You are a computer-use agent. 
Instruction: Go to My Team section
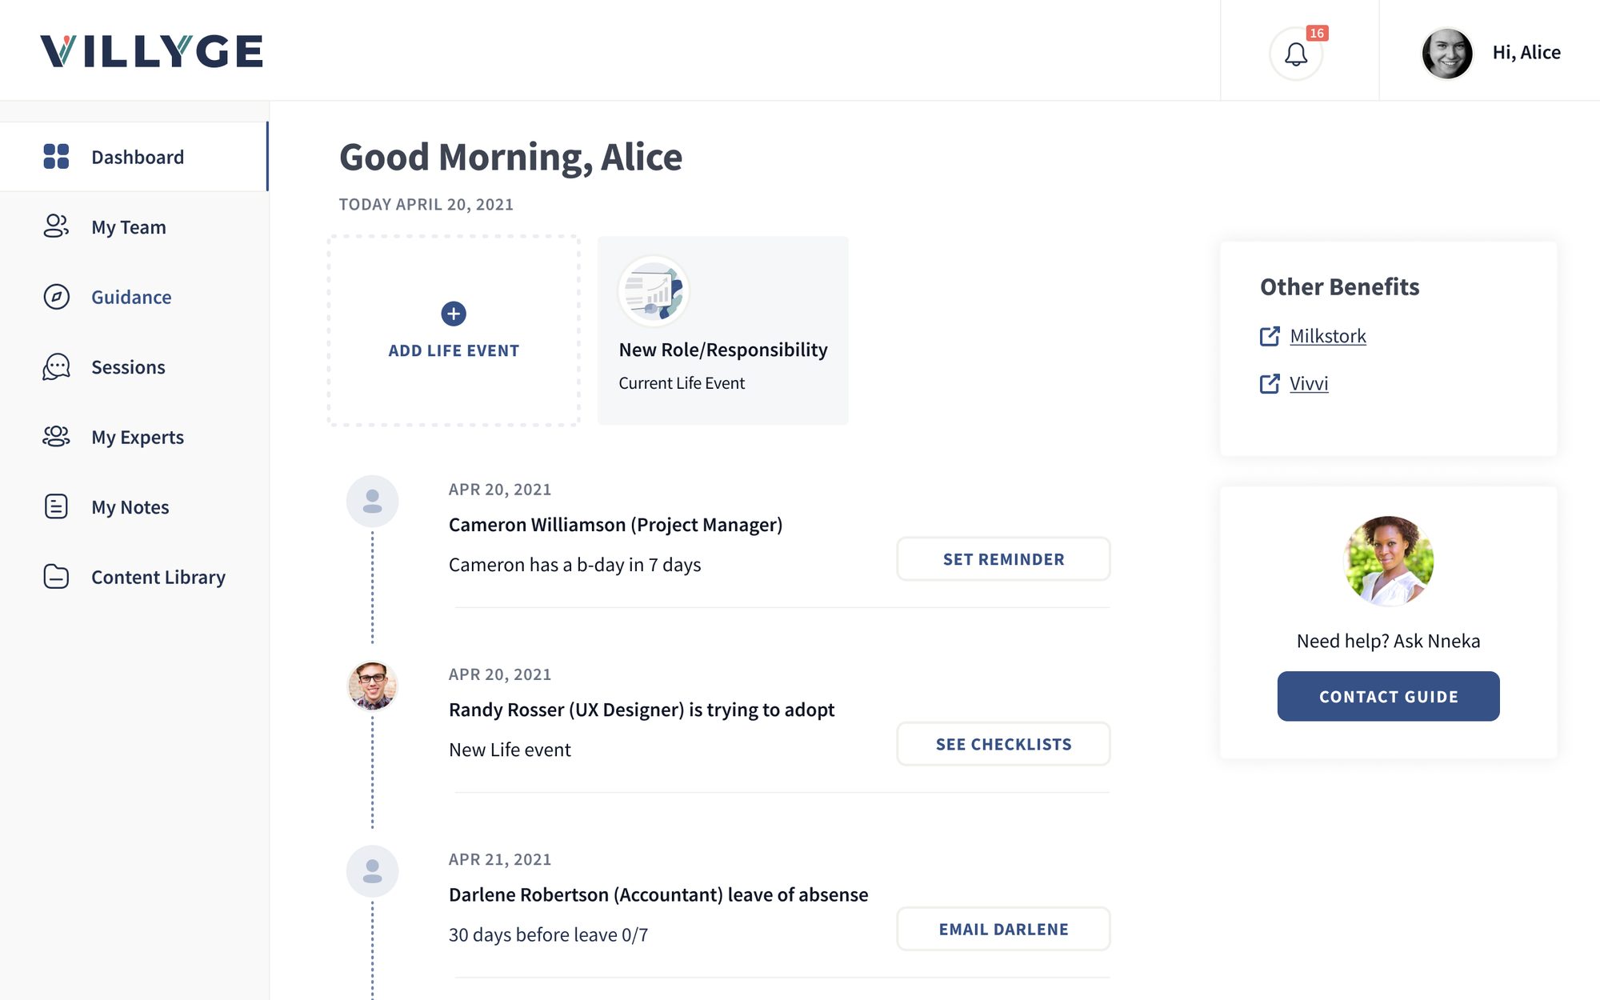(x=134, y=226)
